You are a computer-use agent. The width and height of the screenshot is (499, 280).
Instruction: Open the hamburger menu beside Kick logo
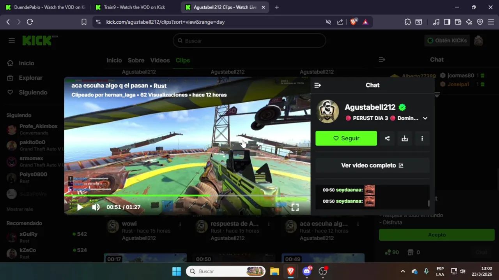(12, 40)
